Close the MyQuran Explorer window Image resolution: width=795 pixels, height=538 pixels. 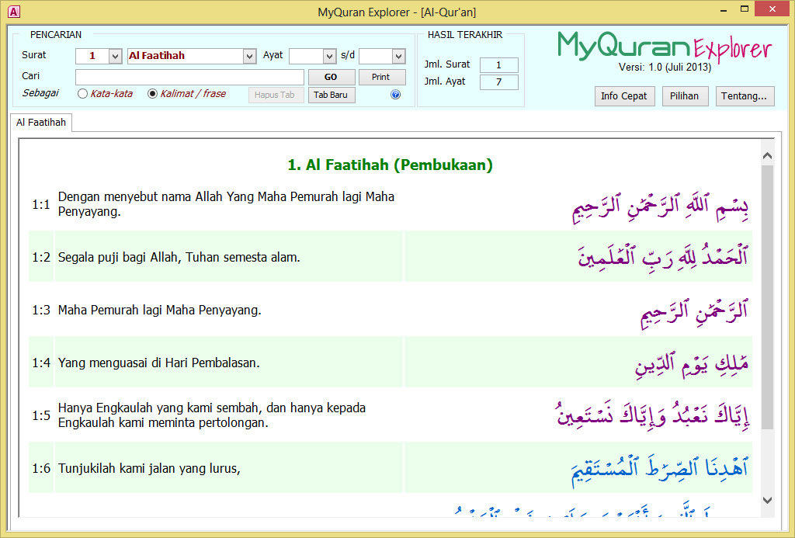(x=772, y=9)
